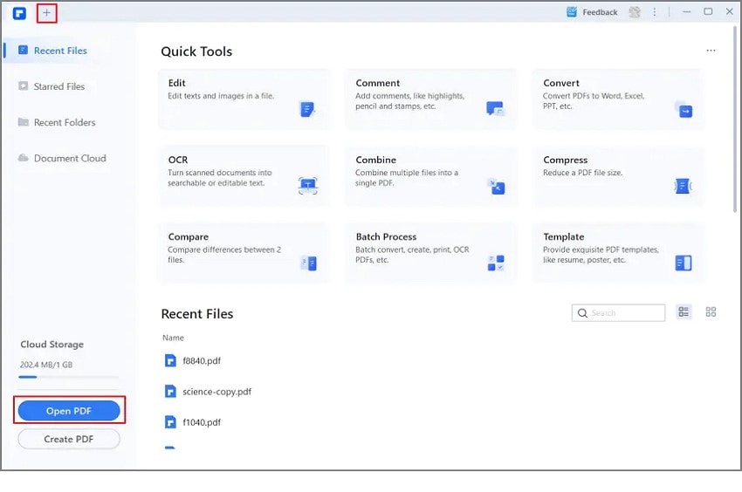Click the Comment tool speech bubble icon

(x=496, y=109)
